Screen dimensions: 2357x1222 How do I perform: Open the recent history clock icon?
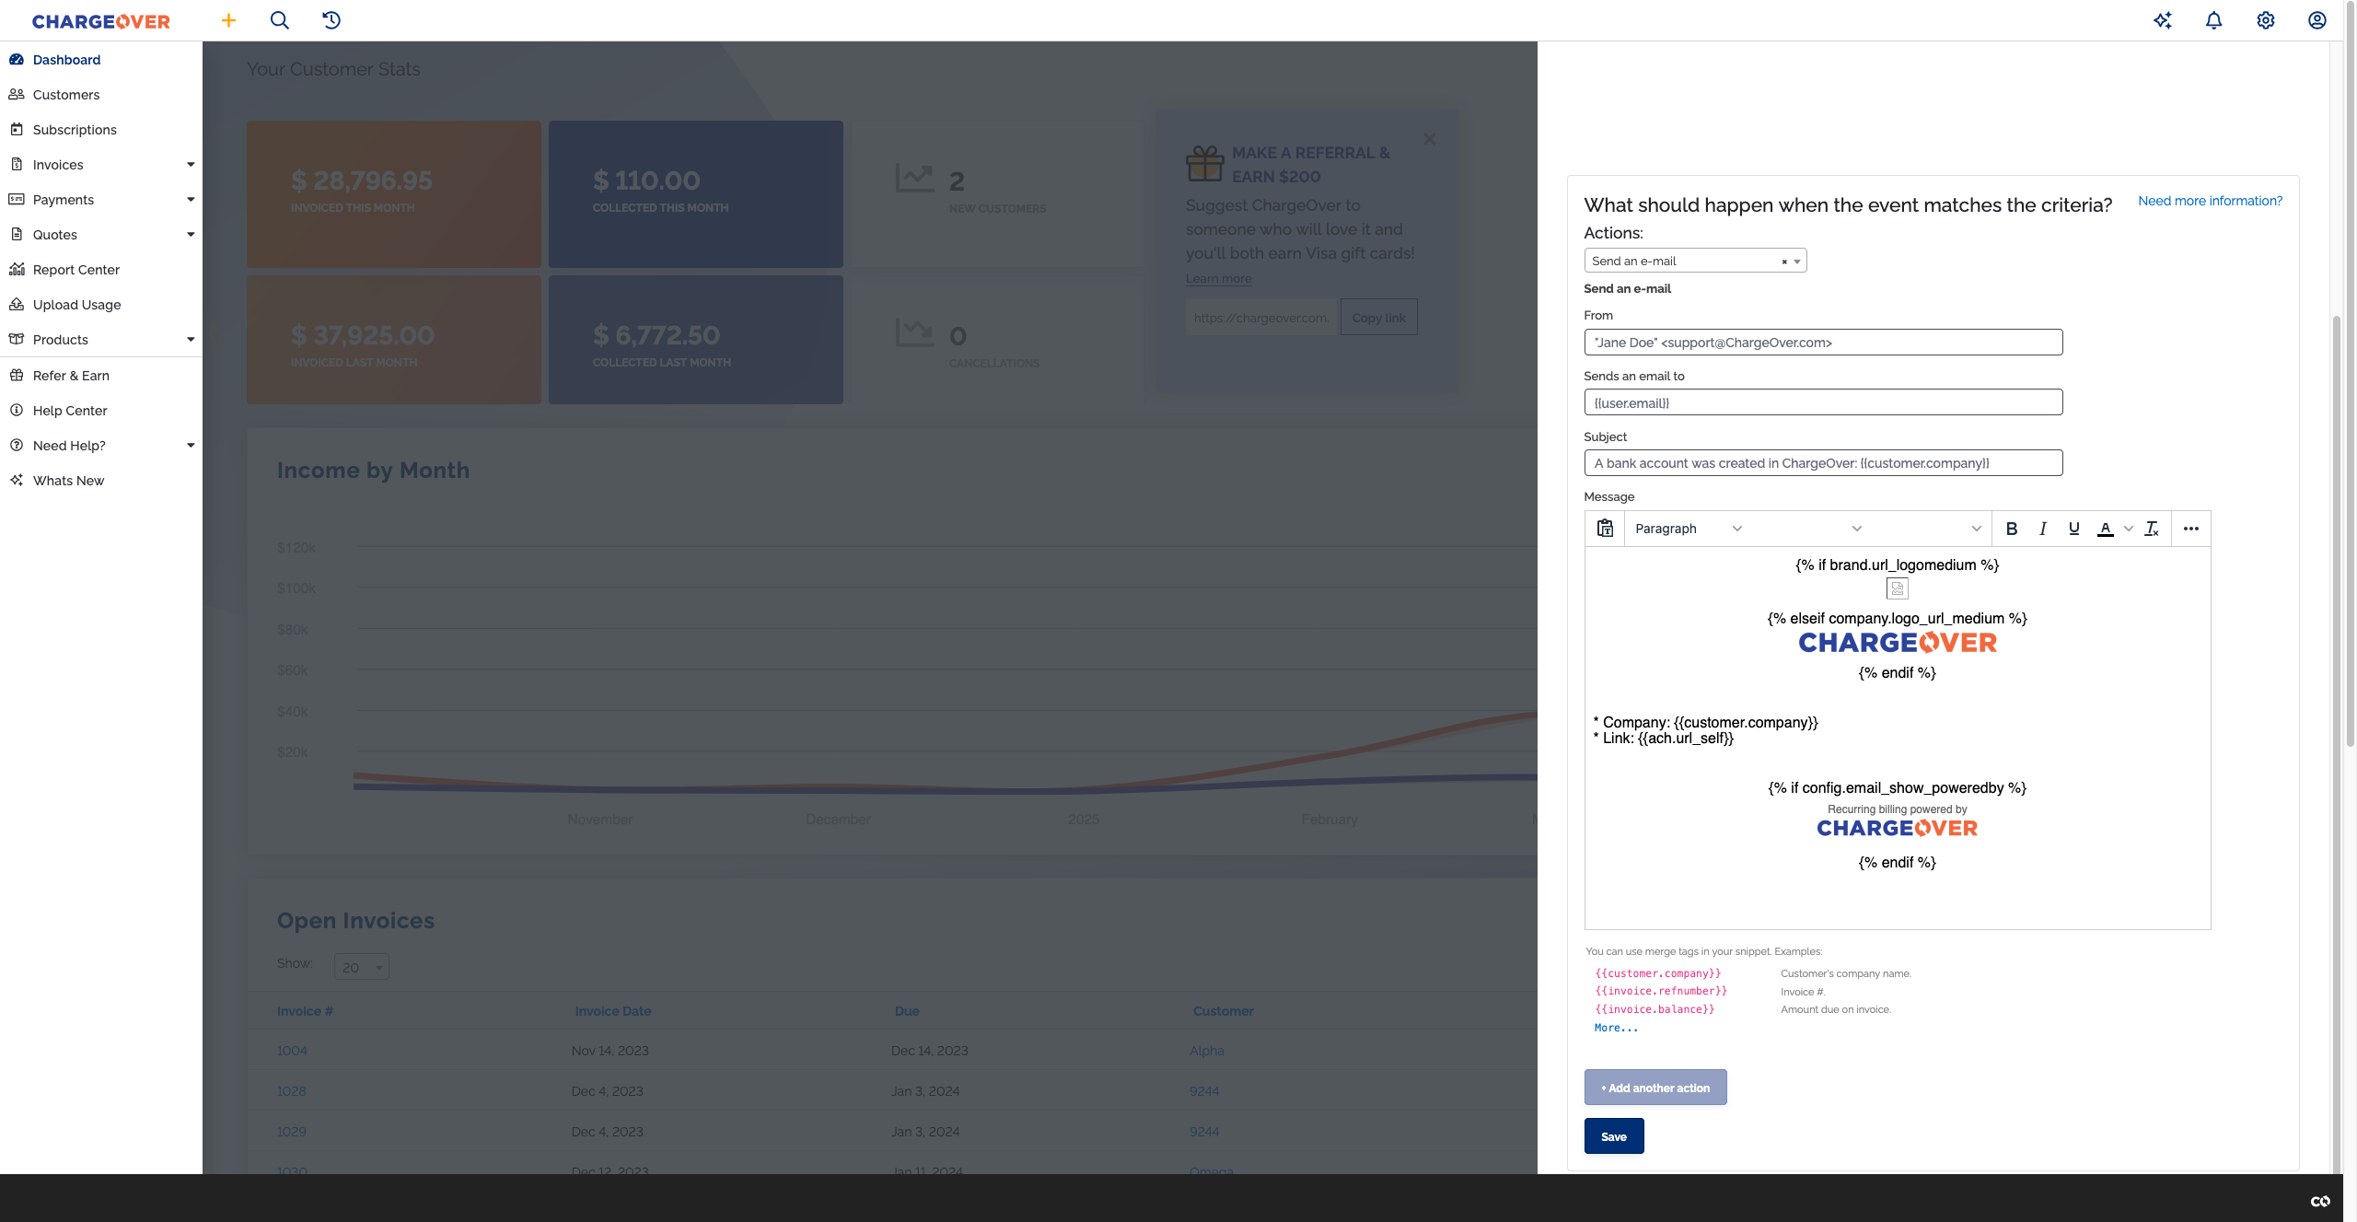[x=331, y=20]
